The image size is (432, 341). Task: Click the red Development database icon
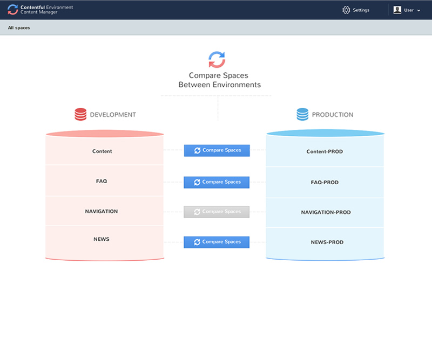pos(80,114)
